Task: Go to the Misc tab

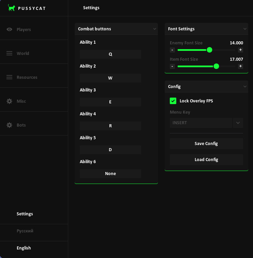Action: click(34, 101)
